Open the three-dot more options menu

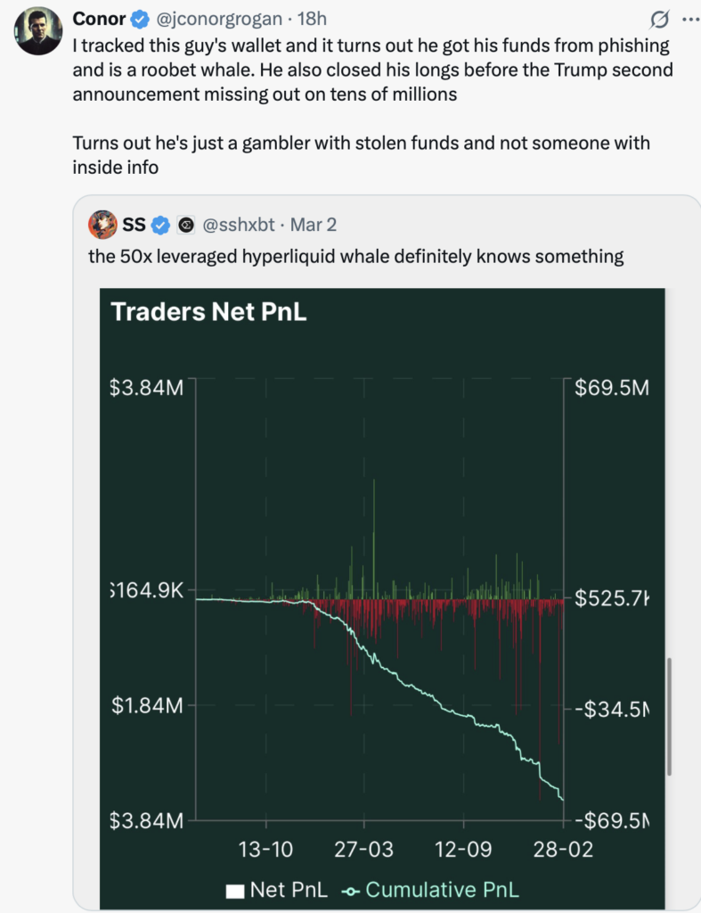point(689,19)
